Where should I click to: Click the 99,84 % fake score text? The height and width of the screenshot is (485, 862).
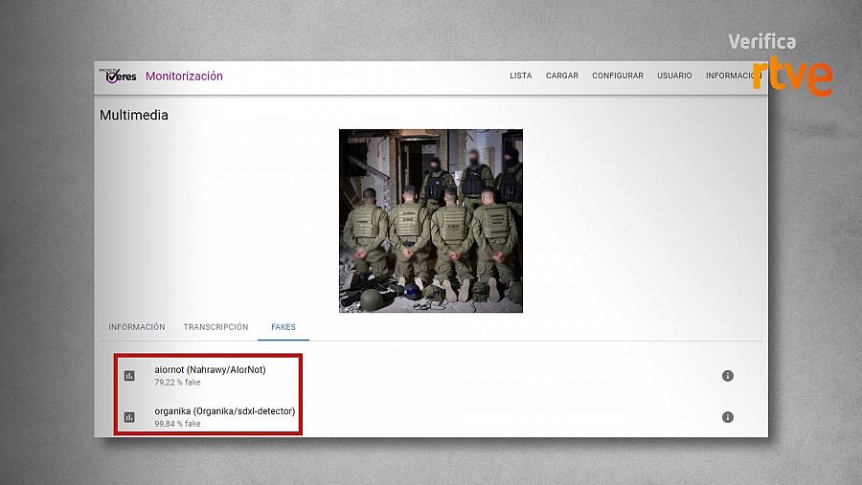pyautogui.click(x=177, y=424)
